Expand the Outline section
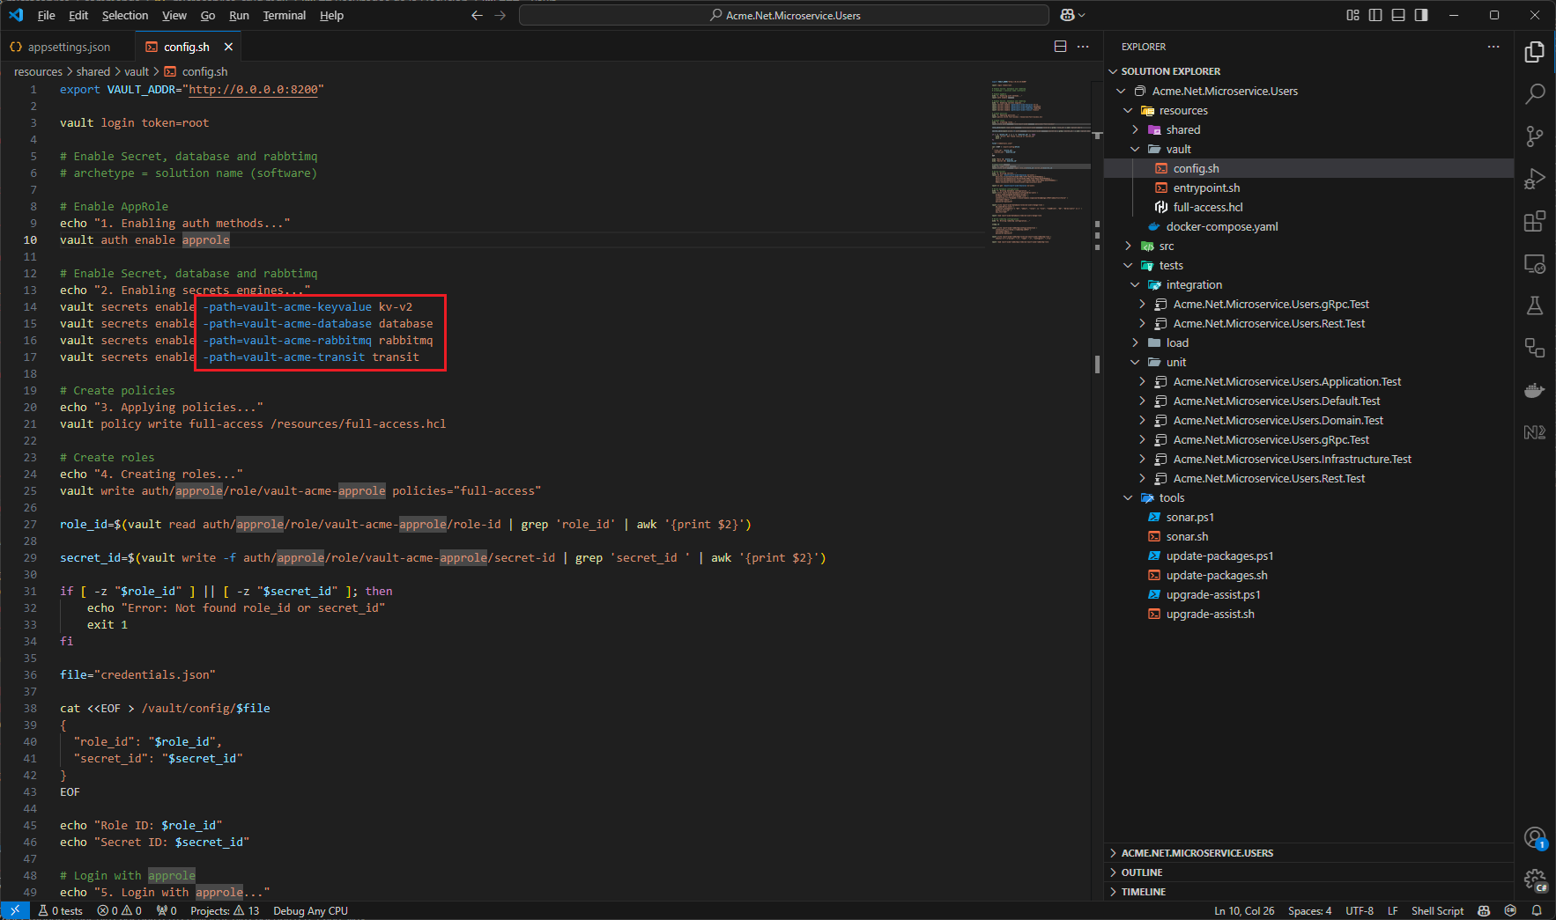 pyautogui.click(x=1142, y=872)
